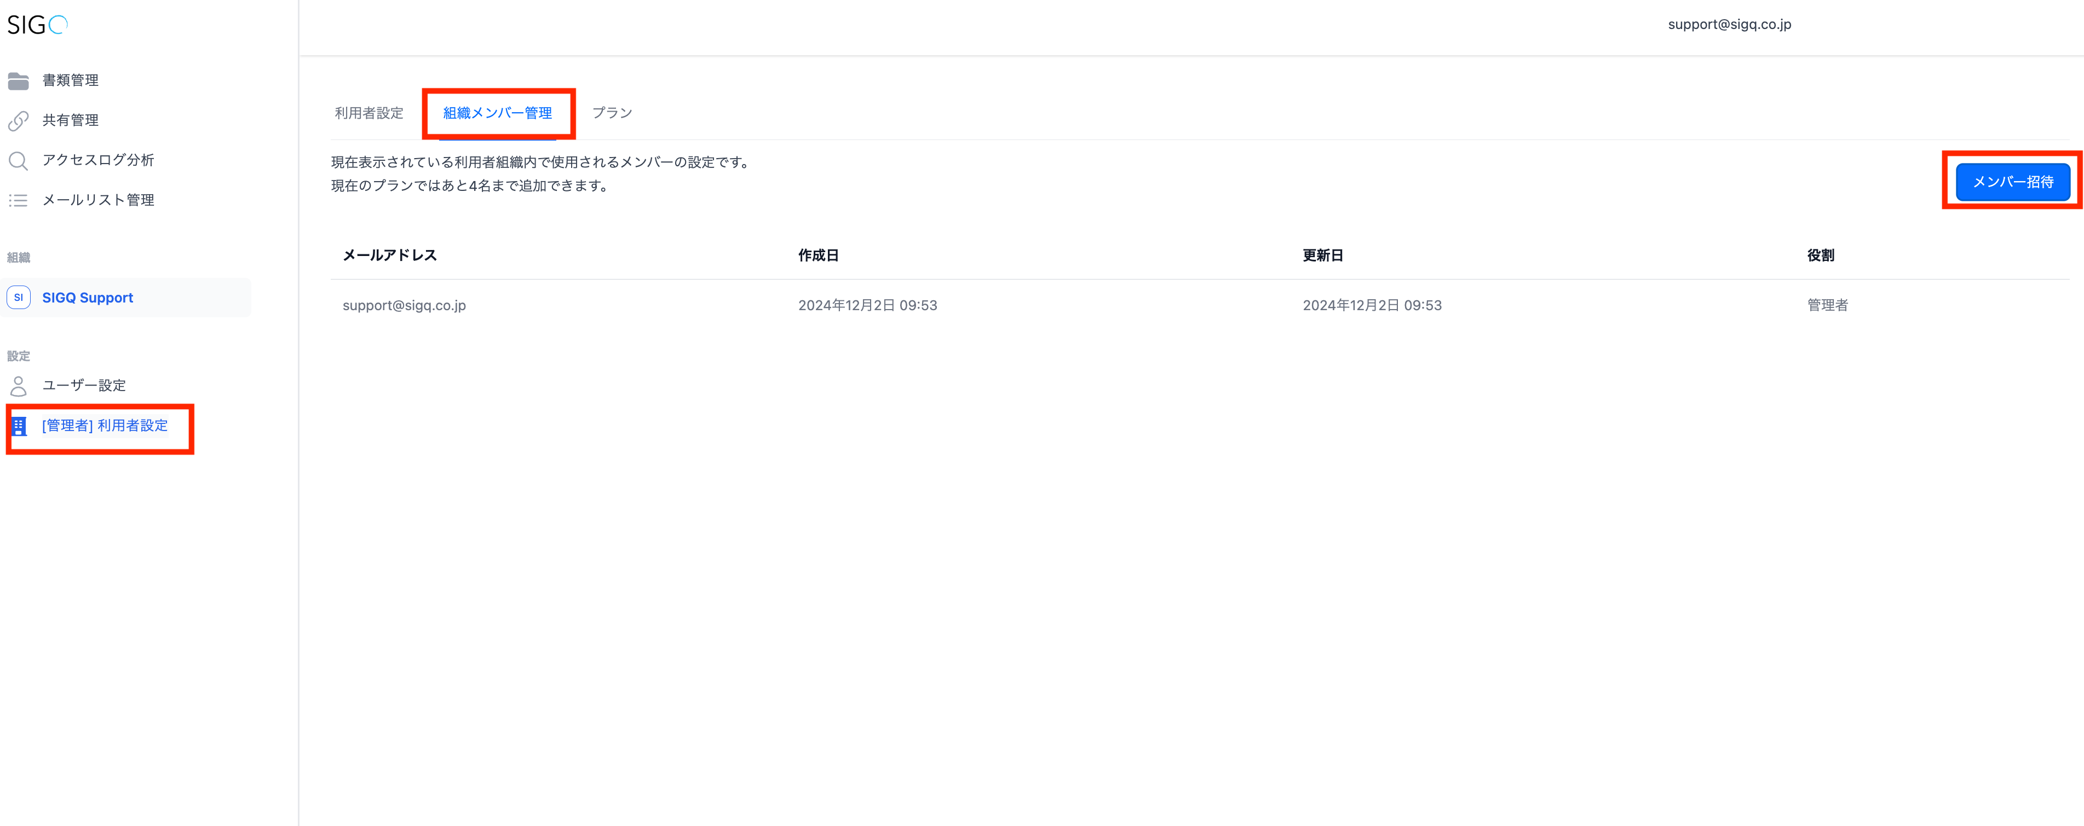Click support@sigq.co.jp in the top header
The image size is (2084, 826).
[x=1730, y=24]
